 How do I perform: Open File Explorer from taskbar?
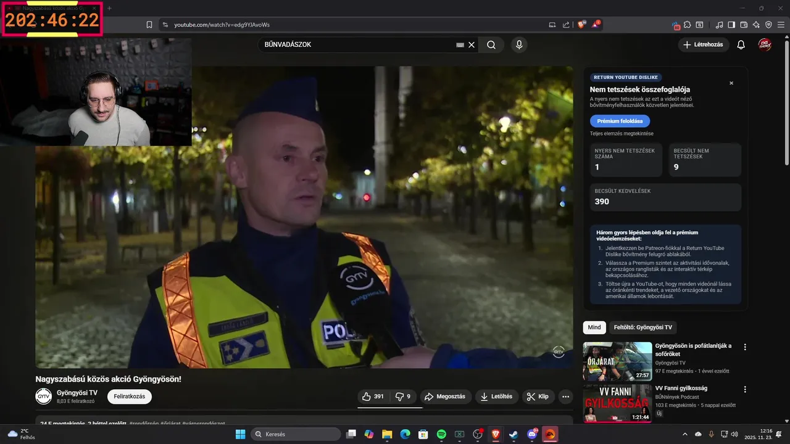click(x=387, y=434)
